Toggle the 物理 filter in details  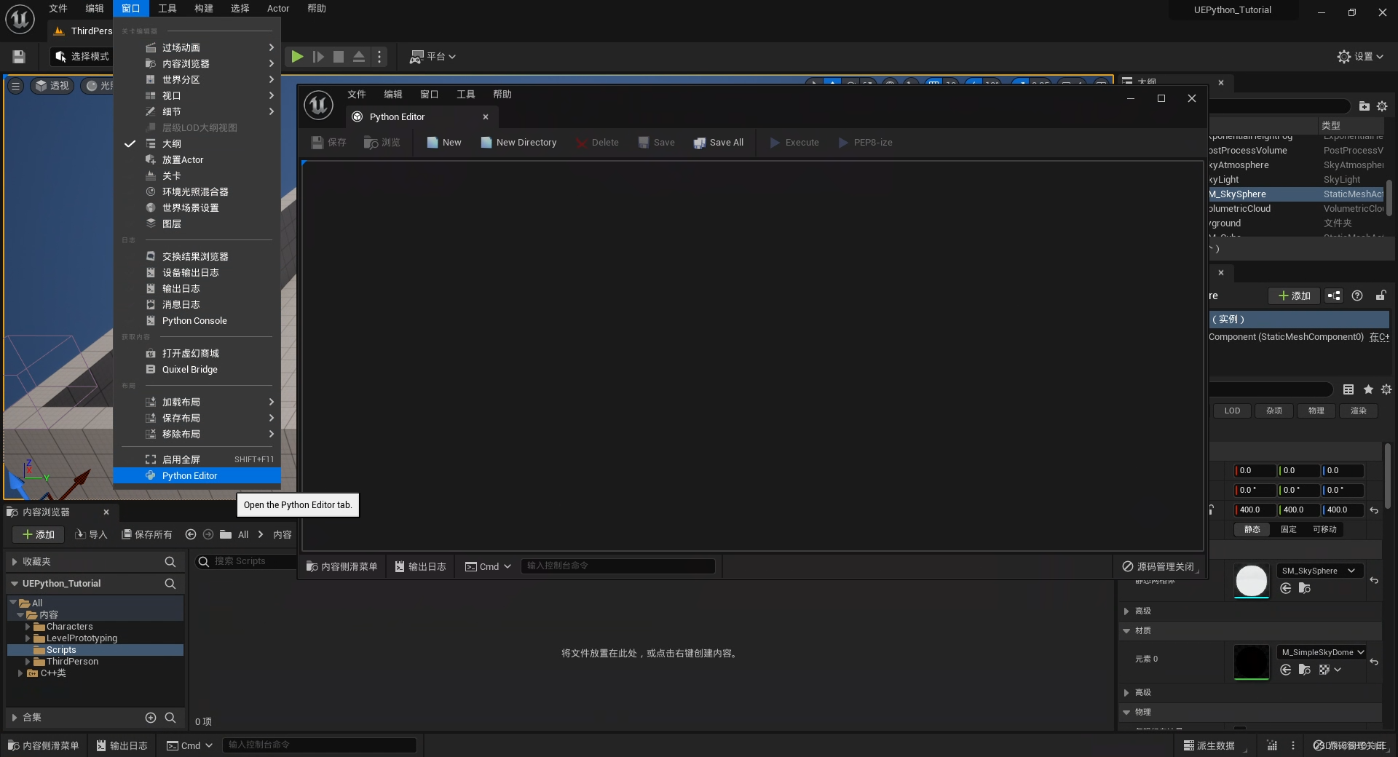1316,411
